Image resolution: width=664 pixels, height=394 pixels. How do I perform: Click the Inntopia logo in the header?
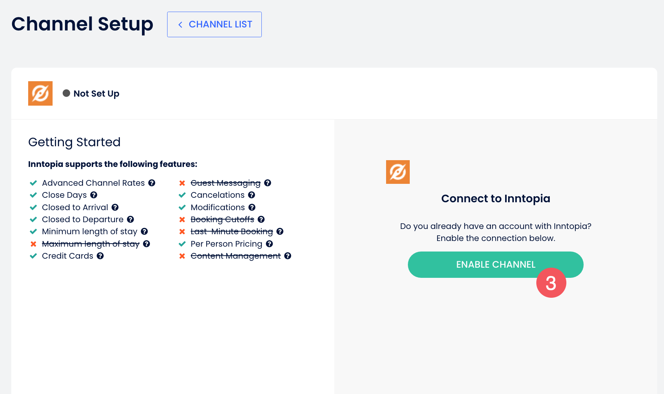40,94
